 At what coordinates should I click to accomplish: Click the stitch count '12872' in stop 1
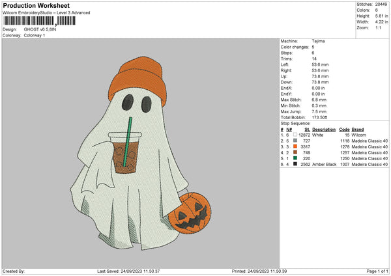click(x=304, y=135)
